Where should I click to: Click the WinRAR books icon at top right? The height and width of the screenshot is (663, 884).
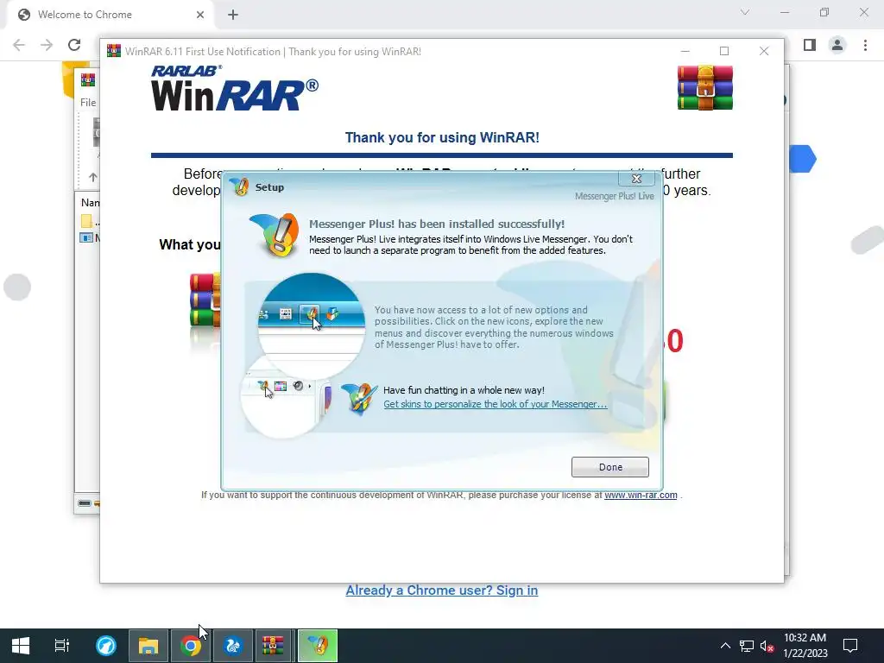(x=704, y=87)
